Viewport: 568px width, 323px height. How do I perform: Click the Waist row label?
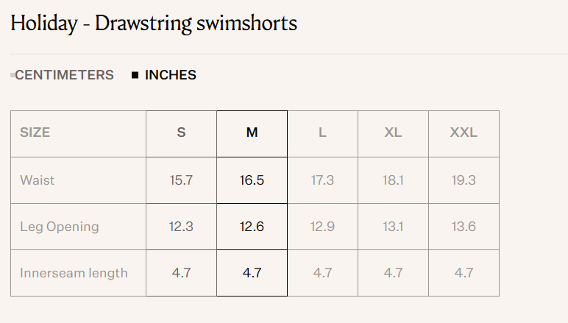(38, 180)
